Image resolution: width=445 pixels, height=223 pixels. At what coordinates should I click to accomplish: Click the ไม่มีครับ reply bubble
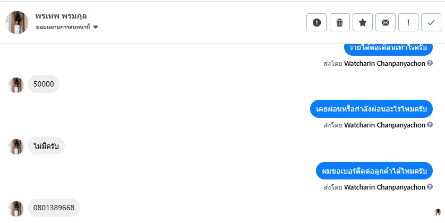click(x=46, y=145)
